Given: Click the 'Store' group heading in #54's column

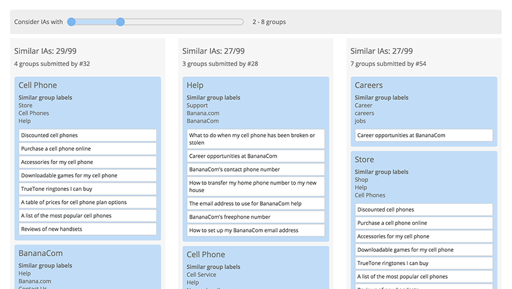Looking at the screenshot, I should [x=365, y=160].
